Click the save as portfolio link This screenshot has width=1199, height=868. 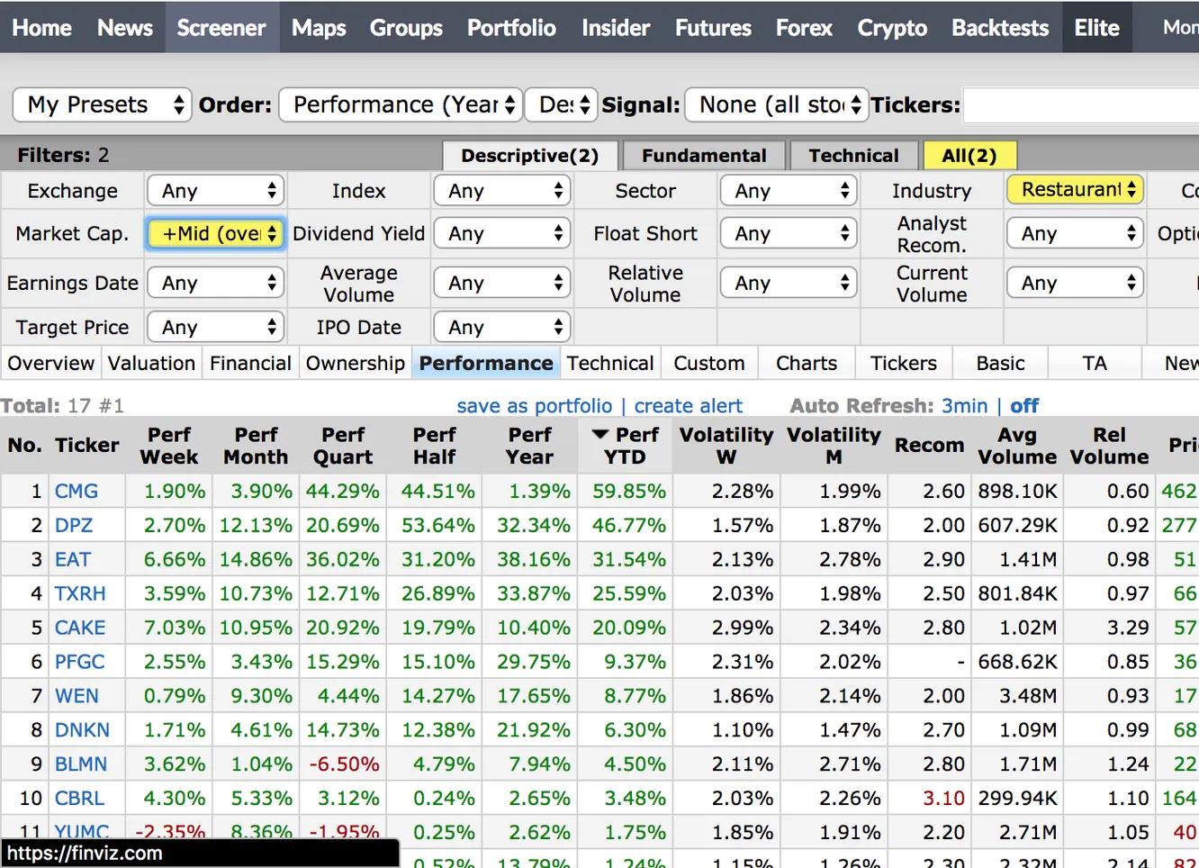coord(534,406)
